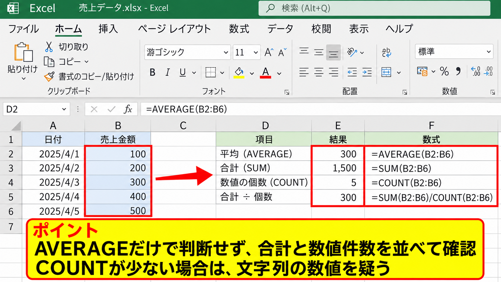This screenshot has height=282, width=501.
Task: Toggle Italic formatting
Action: [167, 72]
